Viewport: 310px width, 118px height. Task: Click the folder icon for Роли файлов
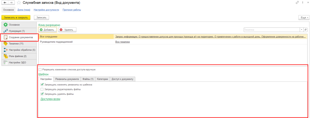pos(5,56)
